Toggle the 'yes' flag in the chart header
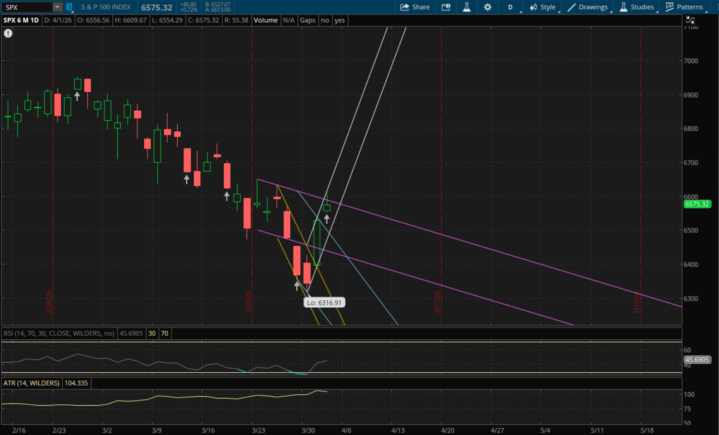719x435 pixels. click(x=339, y=20)
